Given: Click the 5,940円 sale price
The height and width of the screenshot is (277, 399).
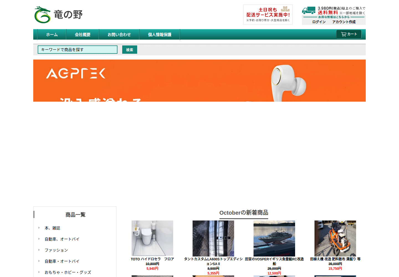Looking at the screenshot, I should [152, 269].
